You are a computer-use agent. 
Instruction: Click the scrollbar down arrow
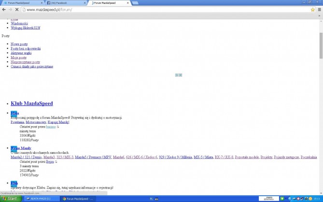point(321,194)
